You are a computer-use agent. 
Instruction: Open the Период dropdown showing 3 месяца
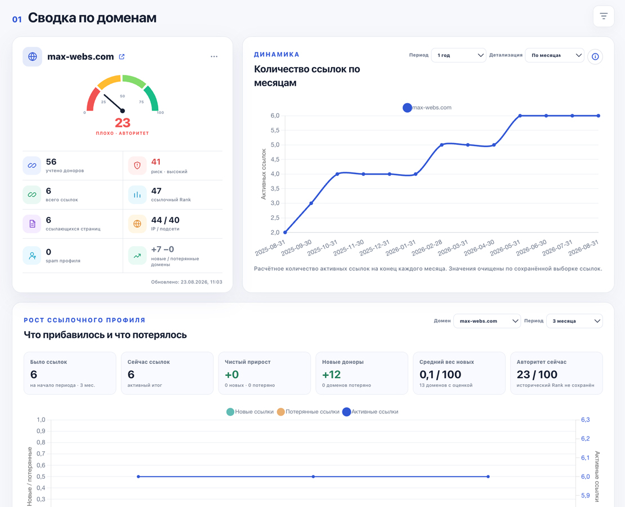[574, 321]
